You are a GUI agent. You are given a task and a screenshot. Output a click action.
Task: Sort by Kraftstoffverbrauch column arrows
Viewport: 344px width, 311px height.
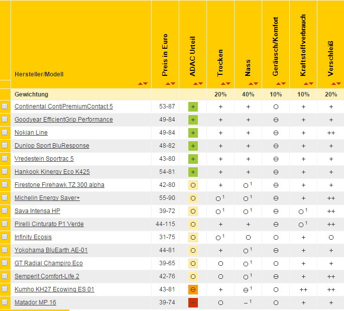[309, 84]
